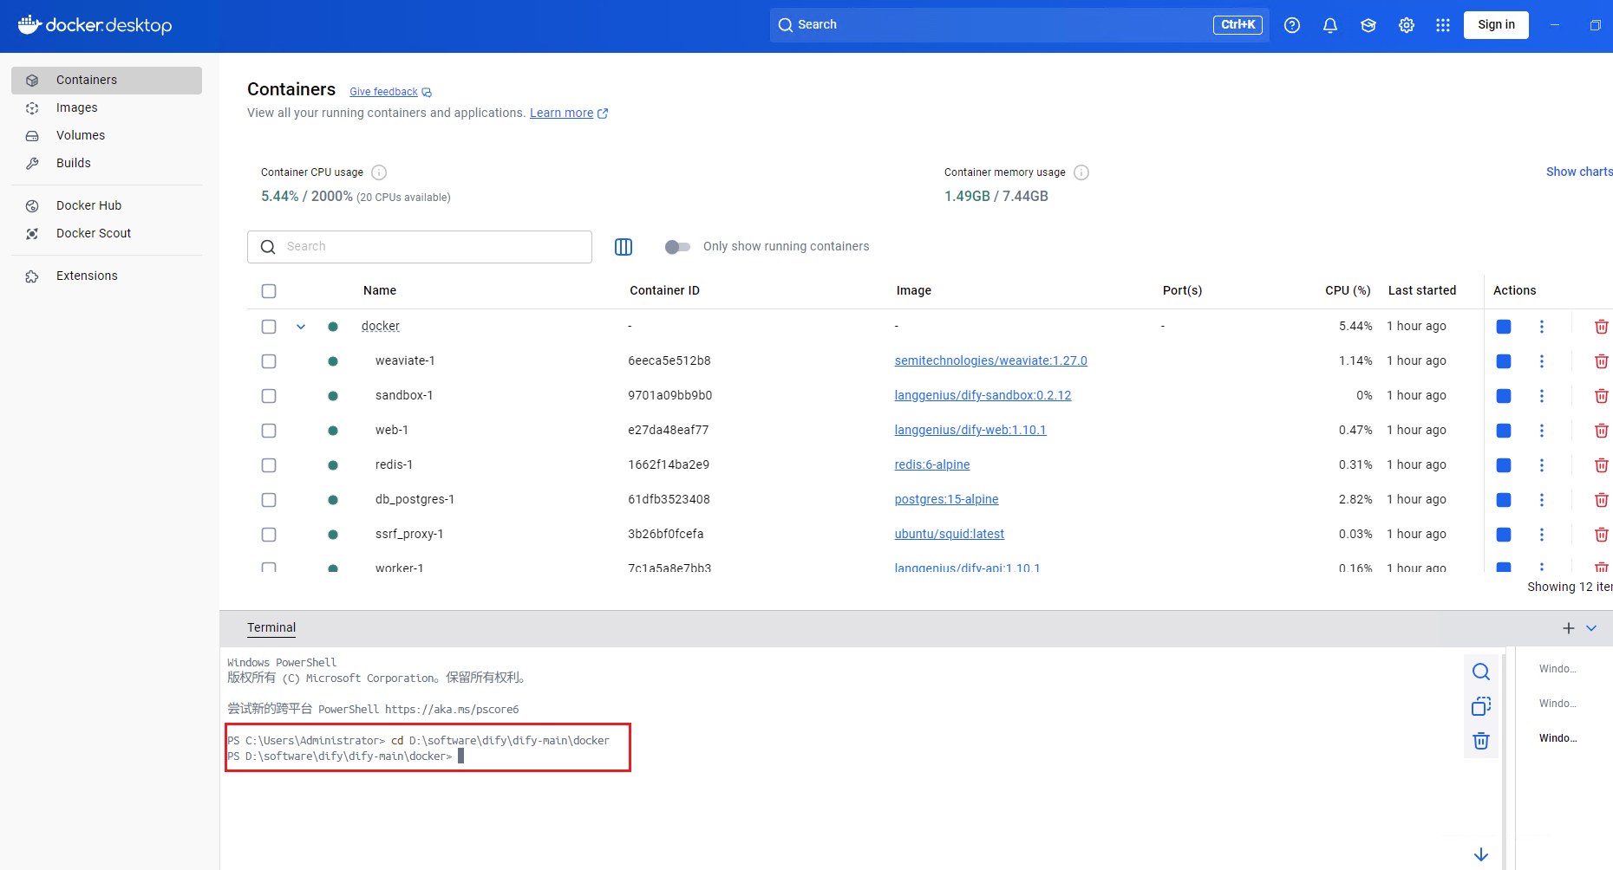Check the select-all containers checkbox
This screenshot has width=1613, height=870.
click(269, 291)
